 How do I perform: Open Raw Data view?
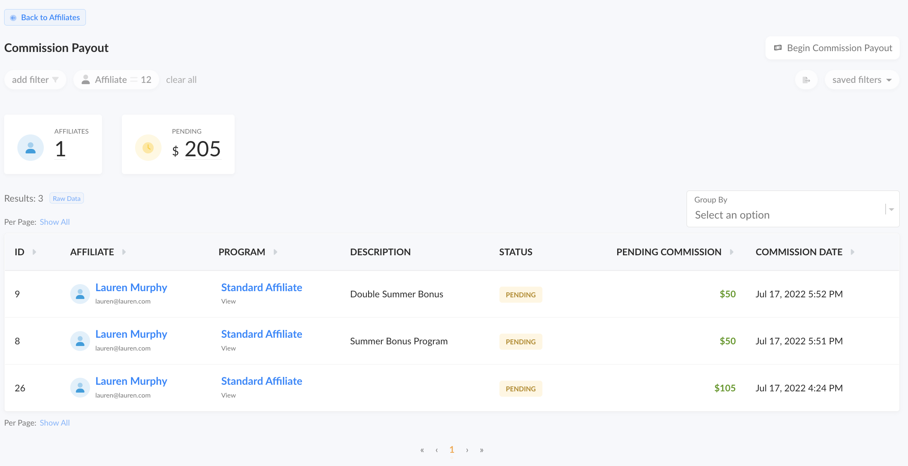coord(67,198)
